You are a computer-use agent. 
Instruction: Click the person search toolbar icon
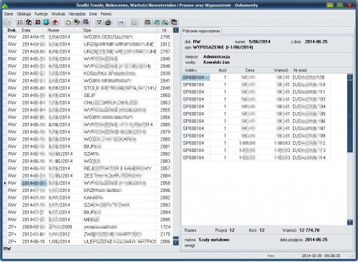click(29, 22)
